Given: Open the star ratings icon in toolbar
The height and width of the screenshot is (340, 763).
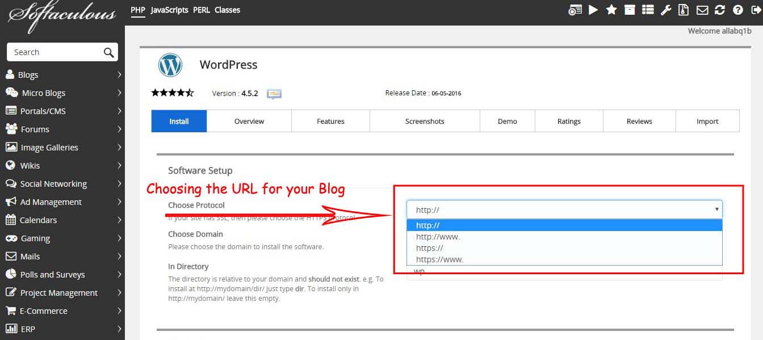Looking at the screenshot, I should pyautogui.click(x=611, y=10).
